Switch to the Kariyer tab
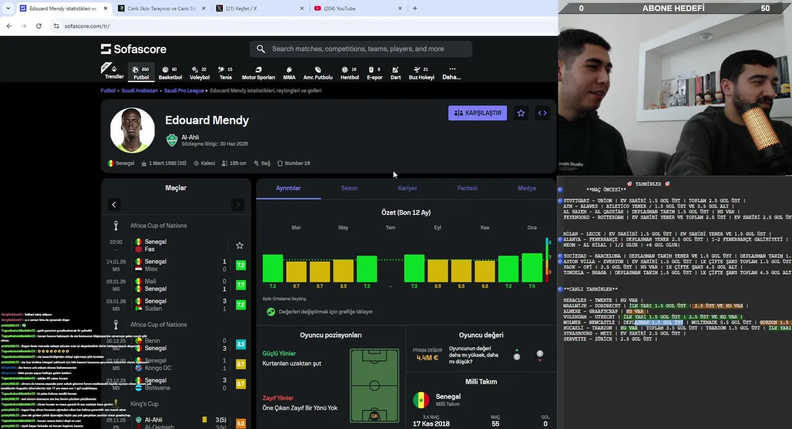 (x=408, y=188)
